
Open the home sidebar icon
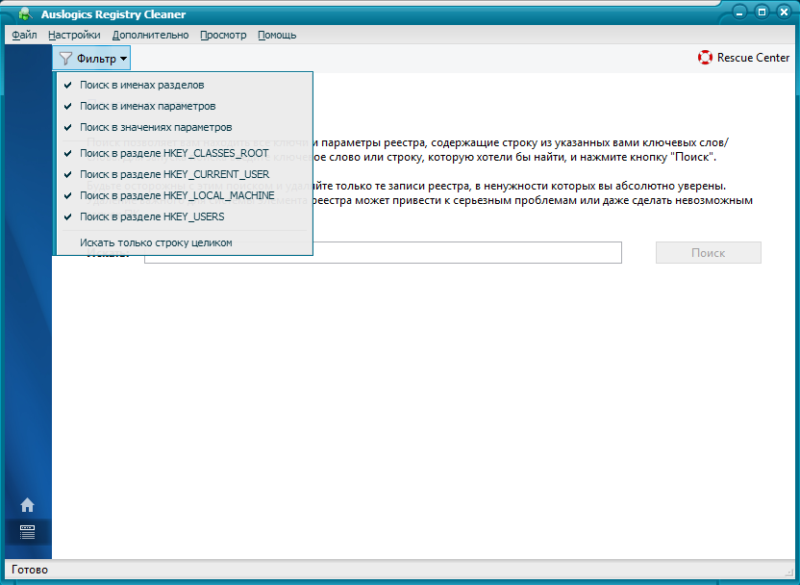click(27, 505)
